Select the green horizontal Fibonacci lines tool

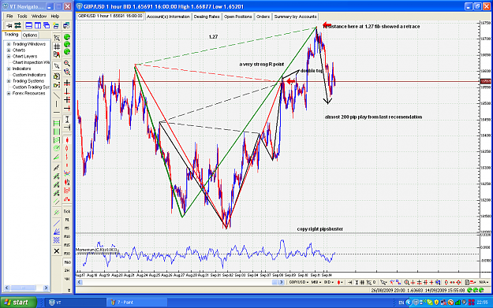[x=57, y=123]
